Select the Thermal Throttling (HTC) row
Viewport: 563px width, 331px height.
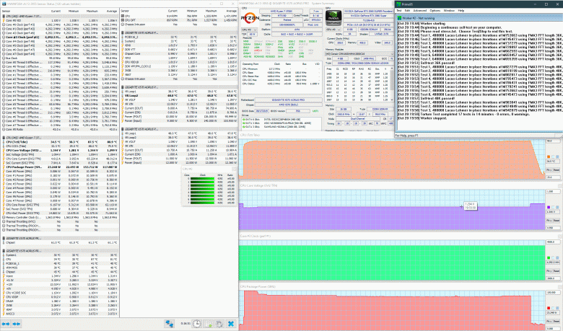pyautogui.click(x=59, y=221)
